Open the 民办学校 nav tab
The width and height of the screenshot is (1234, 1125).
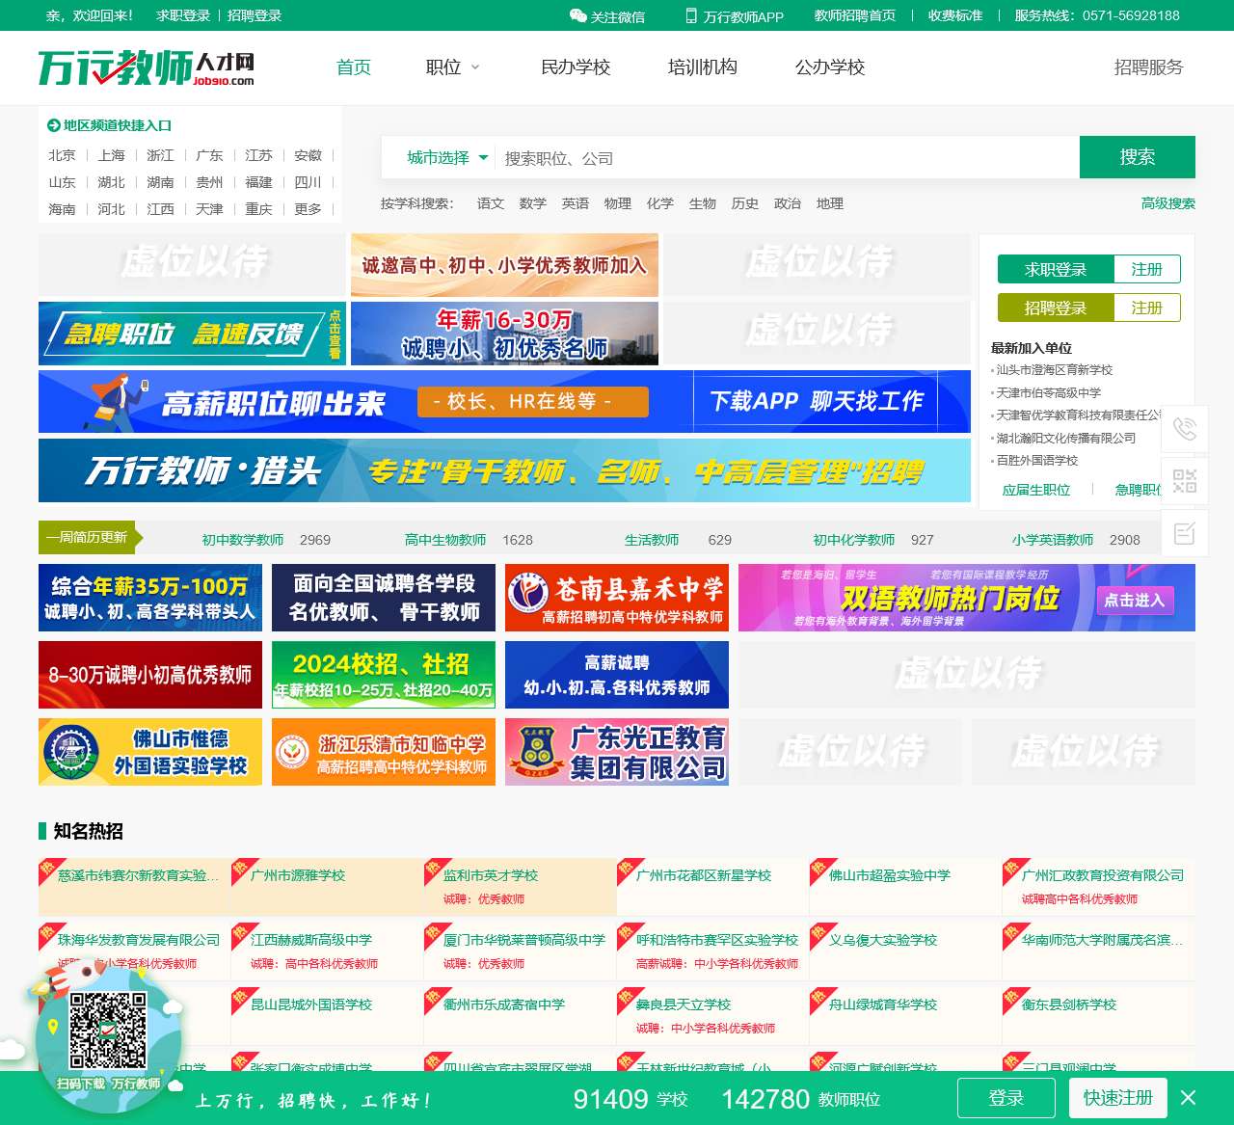(576, 67)
